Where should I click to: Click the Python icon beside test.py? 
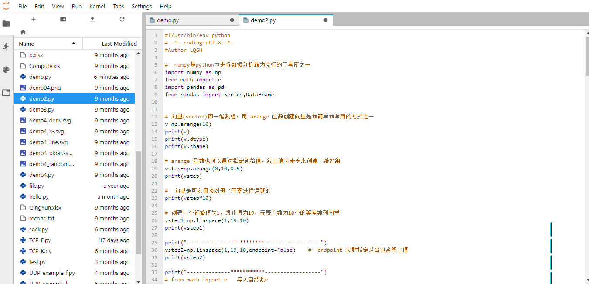[x=23, y=262]
